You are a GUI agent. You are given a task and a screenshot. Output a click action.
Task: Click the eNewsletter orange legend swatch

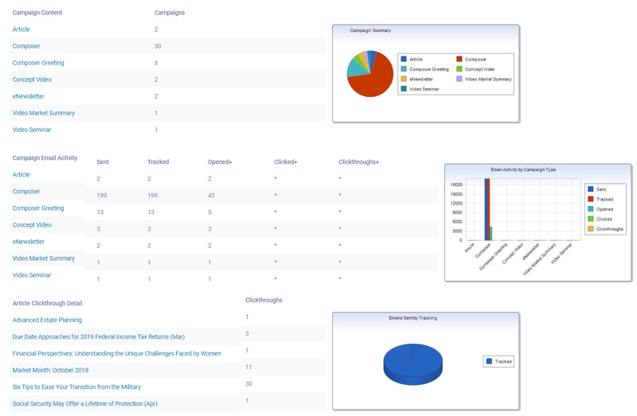(404, 79)
